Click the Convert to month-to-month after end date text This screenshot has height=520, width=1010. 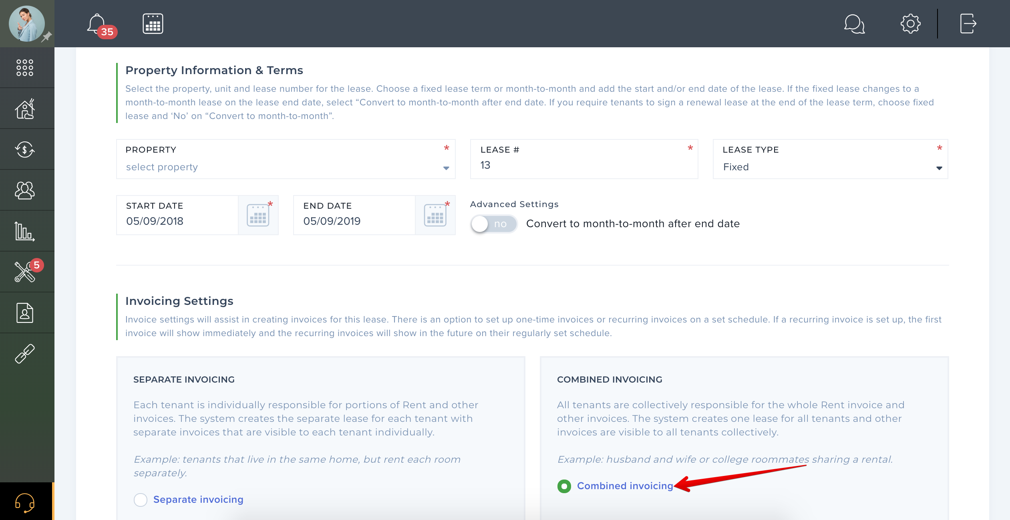[633, 224]
